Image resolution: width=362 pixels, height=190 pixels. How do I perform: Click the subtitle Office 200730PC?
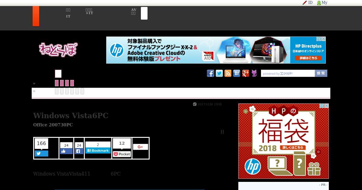pyautogui.click(x=53, y=125)
